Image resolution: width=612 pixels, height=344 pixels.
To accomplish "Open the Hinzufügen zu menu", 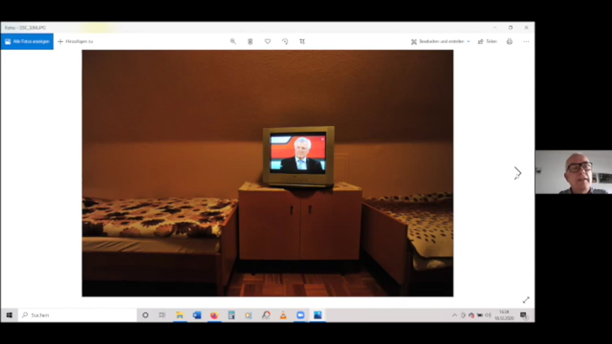I will 75,42.
